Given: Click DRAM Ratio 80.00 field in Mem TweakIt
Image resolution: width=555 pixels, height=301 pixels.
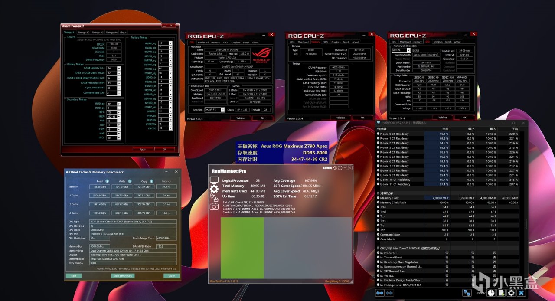Looking at the screenshot, I should 114,48.
